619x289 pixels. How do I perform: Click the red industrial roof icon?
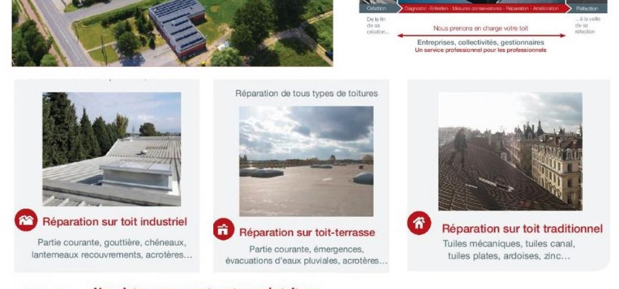point(26,220)
